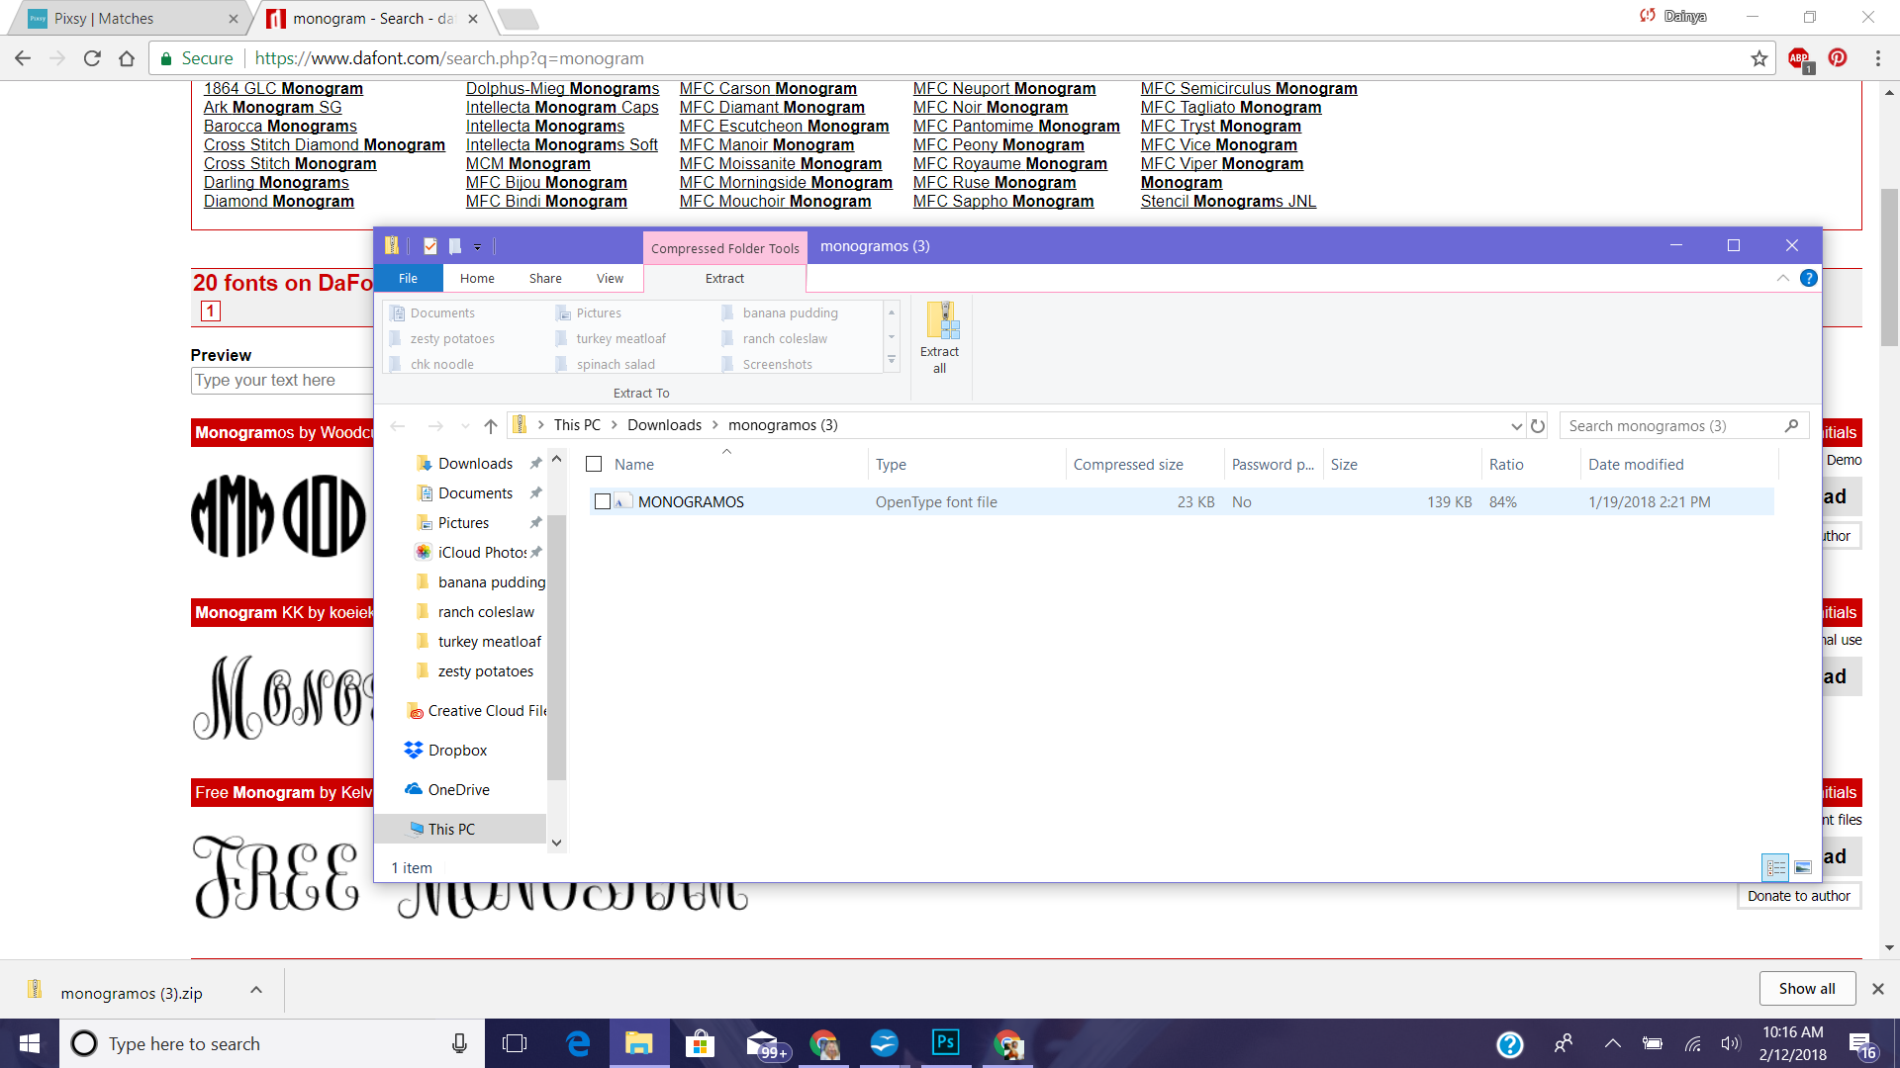Select Downloads in the navigation pane
The height and width of the screenshot is (1068, 1900).
[x=475, y=463]
